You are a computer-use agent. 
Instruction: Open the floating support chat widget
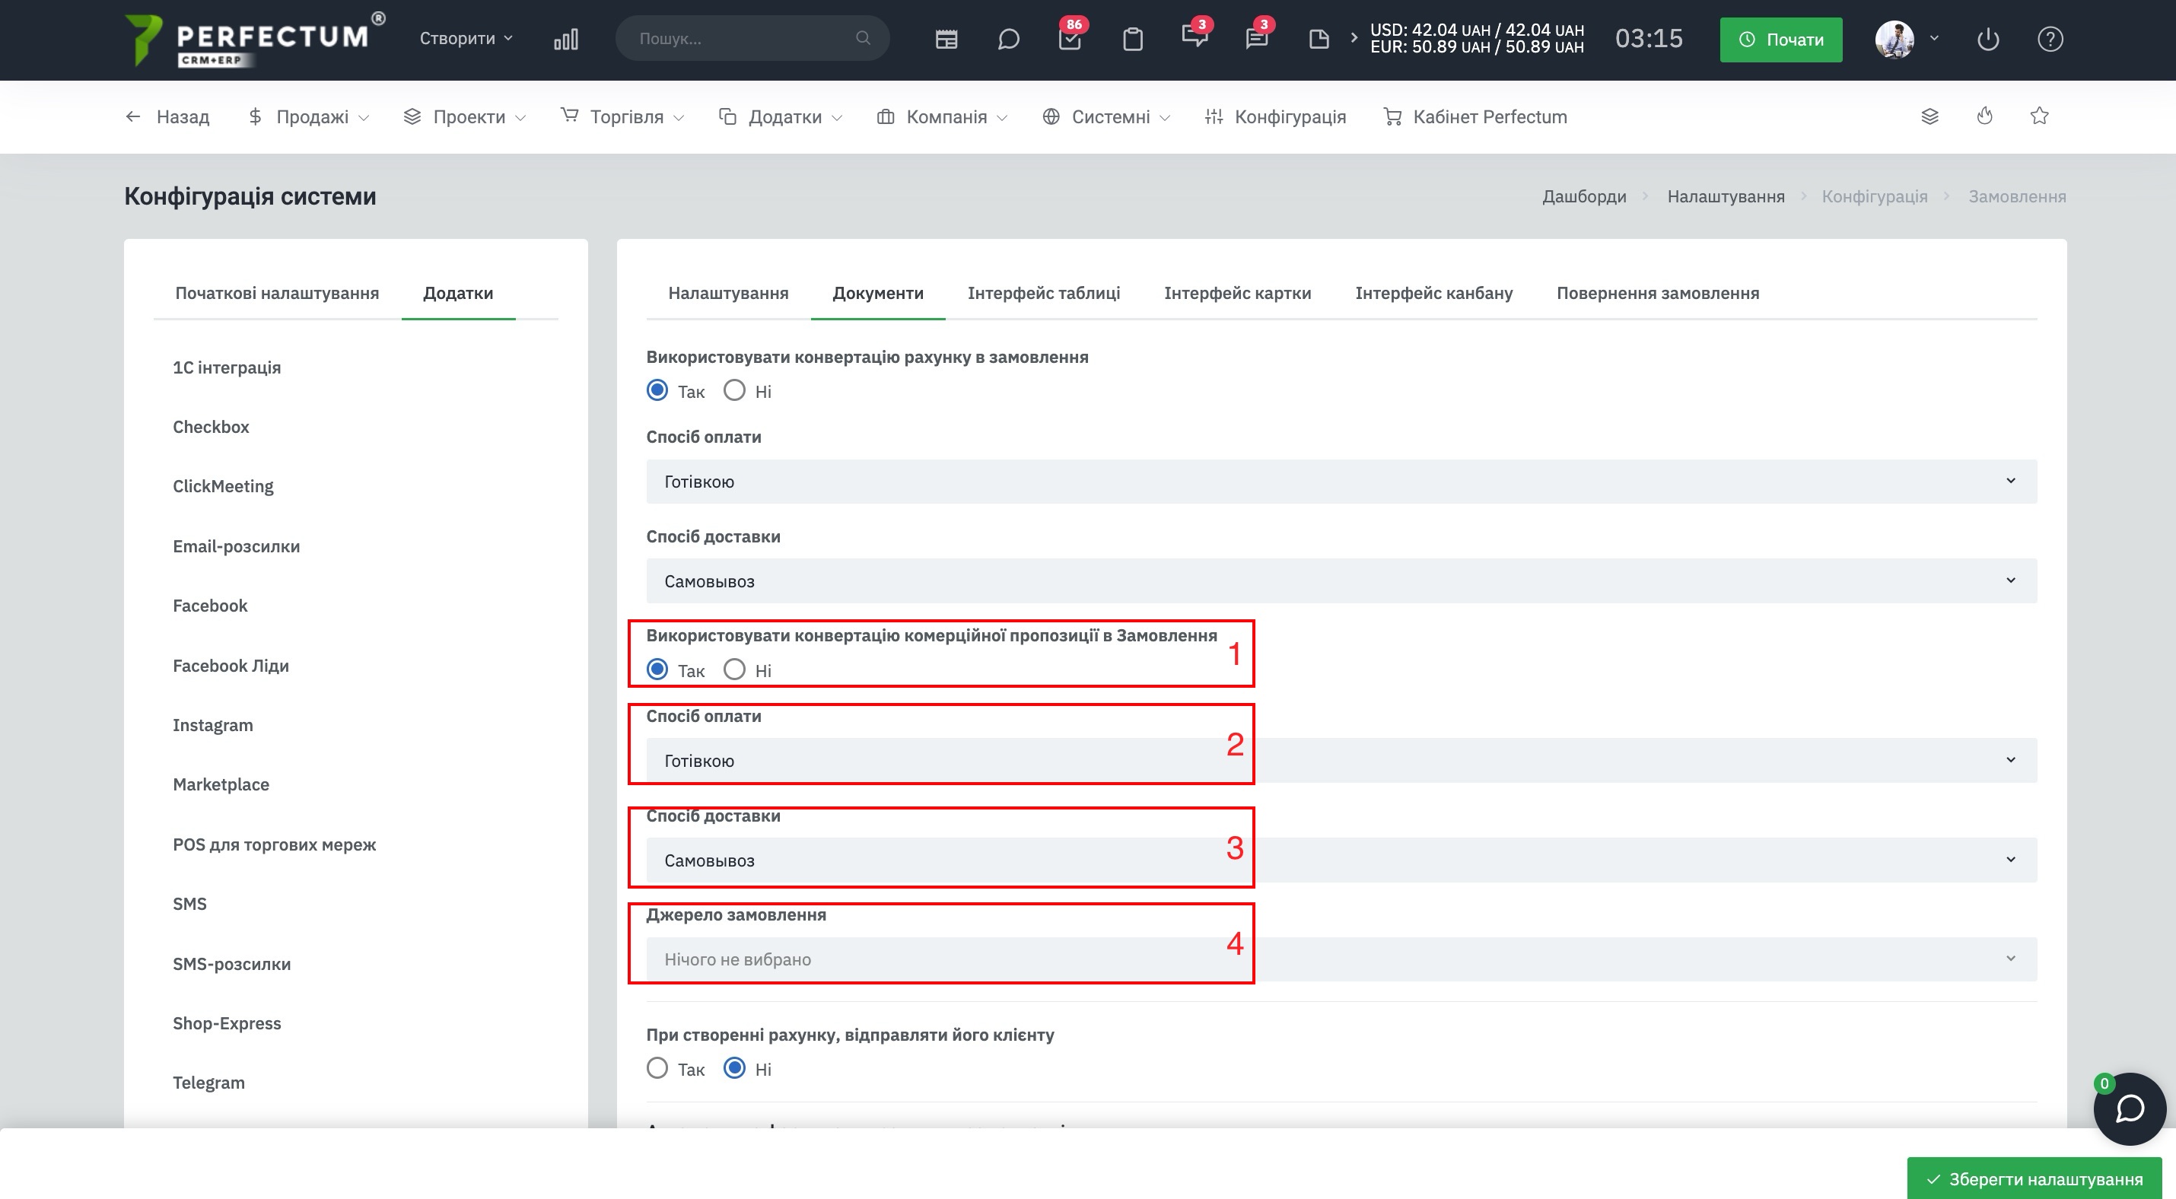click(x=2129, y=1108)
